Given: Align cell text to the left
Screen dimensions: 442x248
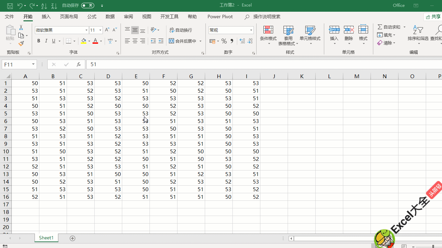Looking at the screenshot, I should [127, 41].
